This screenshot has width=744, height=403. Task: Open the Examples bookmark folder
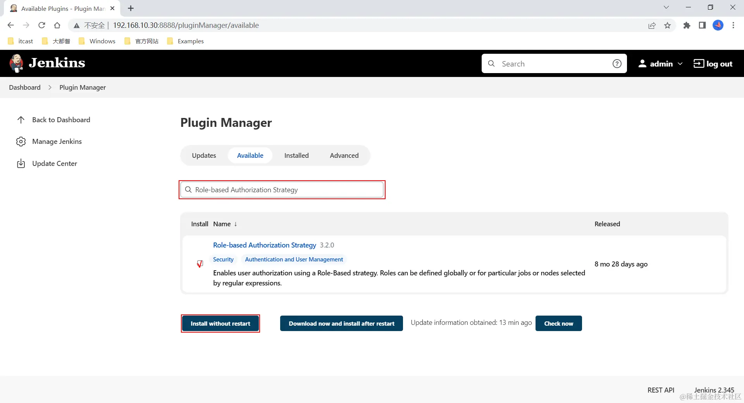tap(185, 41)
